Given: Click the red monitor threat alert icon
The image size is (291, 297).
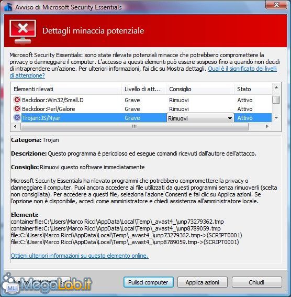Looking at the screenshot, I should click(23, 31).
